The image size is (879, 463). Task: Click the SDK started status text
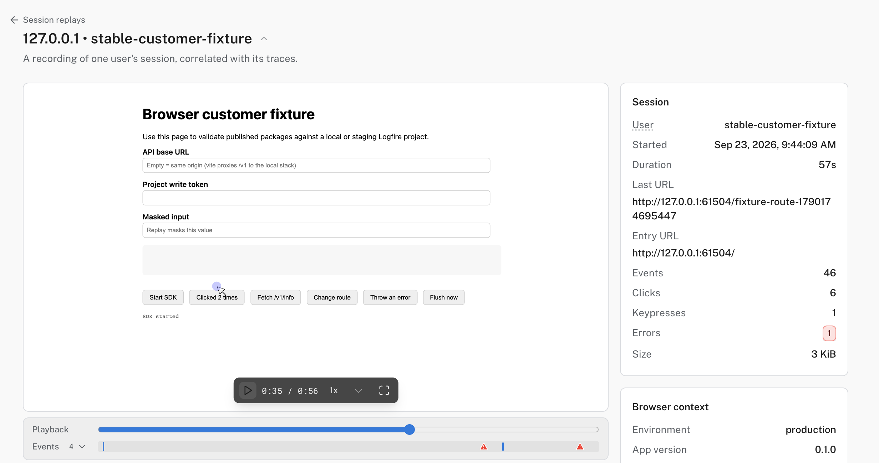point(161,316)
